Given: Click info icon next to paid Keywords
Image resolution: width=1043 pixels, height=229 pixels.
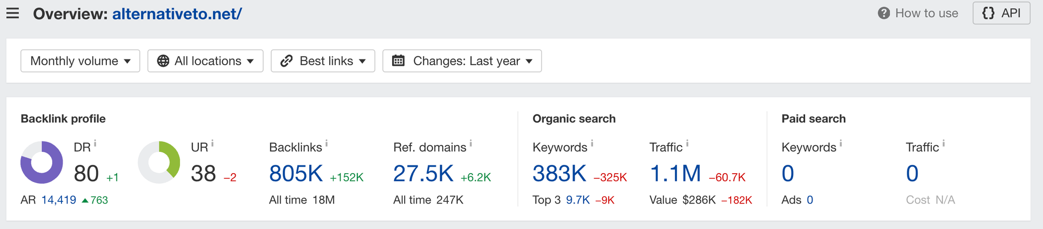Looking at the screenshot, I should tap(841, 143).
